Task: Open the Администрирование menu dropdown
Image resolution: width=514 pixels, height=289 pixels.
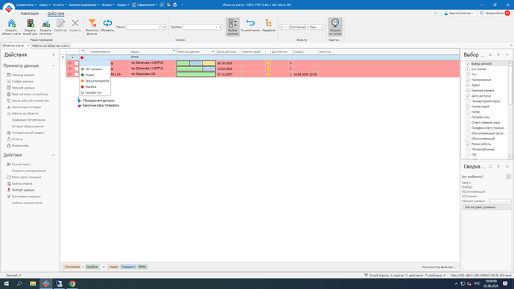Action: (84, 5)
